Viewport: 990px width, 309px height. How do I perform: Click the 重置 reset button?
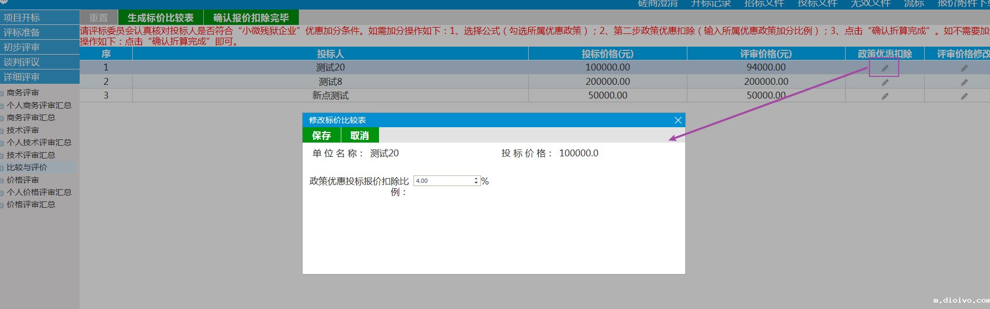tap(98, 17)
